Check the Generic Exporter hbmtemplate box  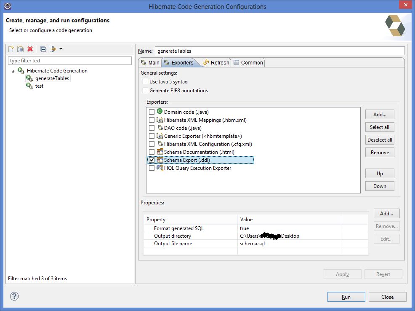click(x=152, y=136)
